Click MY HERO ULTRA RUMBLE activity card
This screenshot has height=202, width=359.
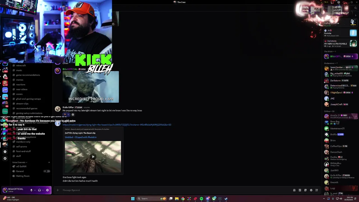click(340, 43)
